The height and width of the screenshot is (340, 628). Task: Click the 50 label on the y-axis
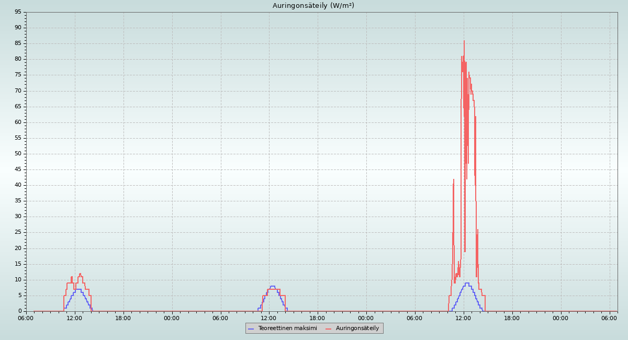18,154
